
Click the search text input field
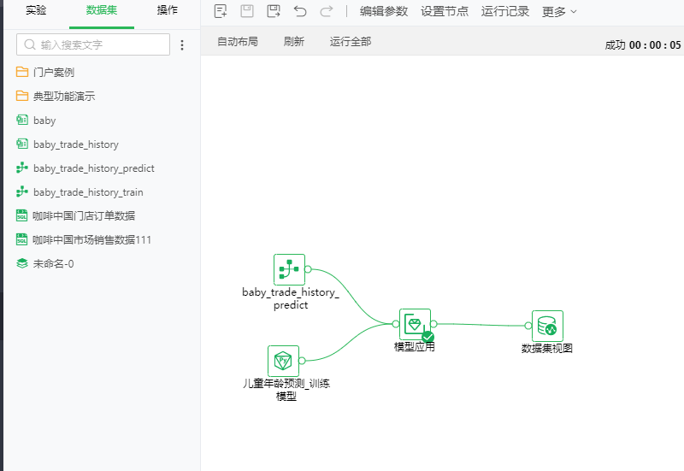click(101, 44)
